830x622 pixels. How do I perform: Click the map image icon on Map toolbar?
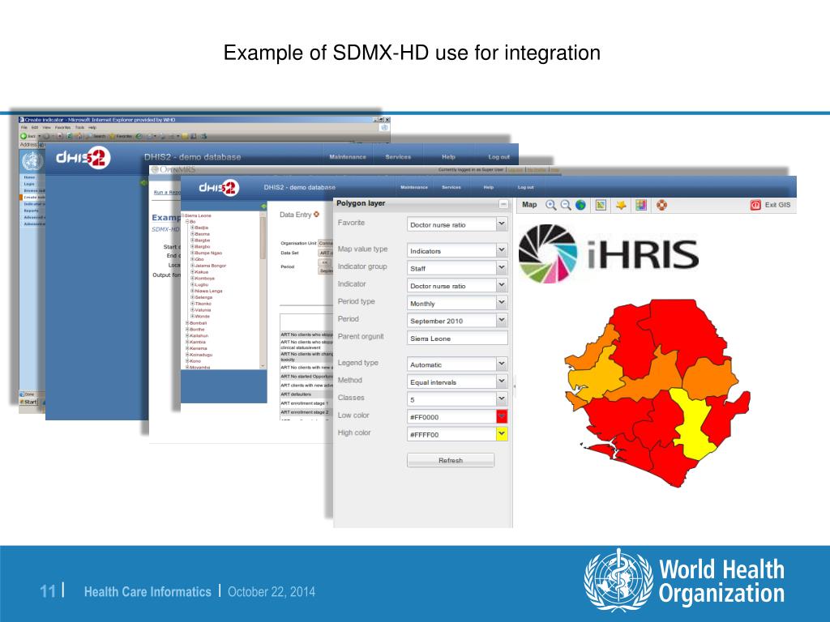pos(601,205)
